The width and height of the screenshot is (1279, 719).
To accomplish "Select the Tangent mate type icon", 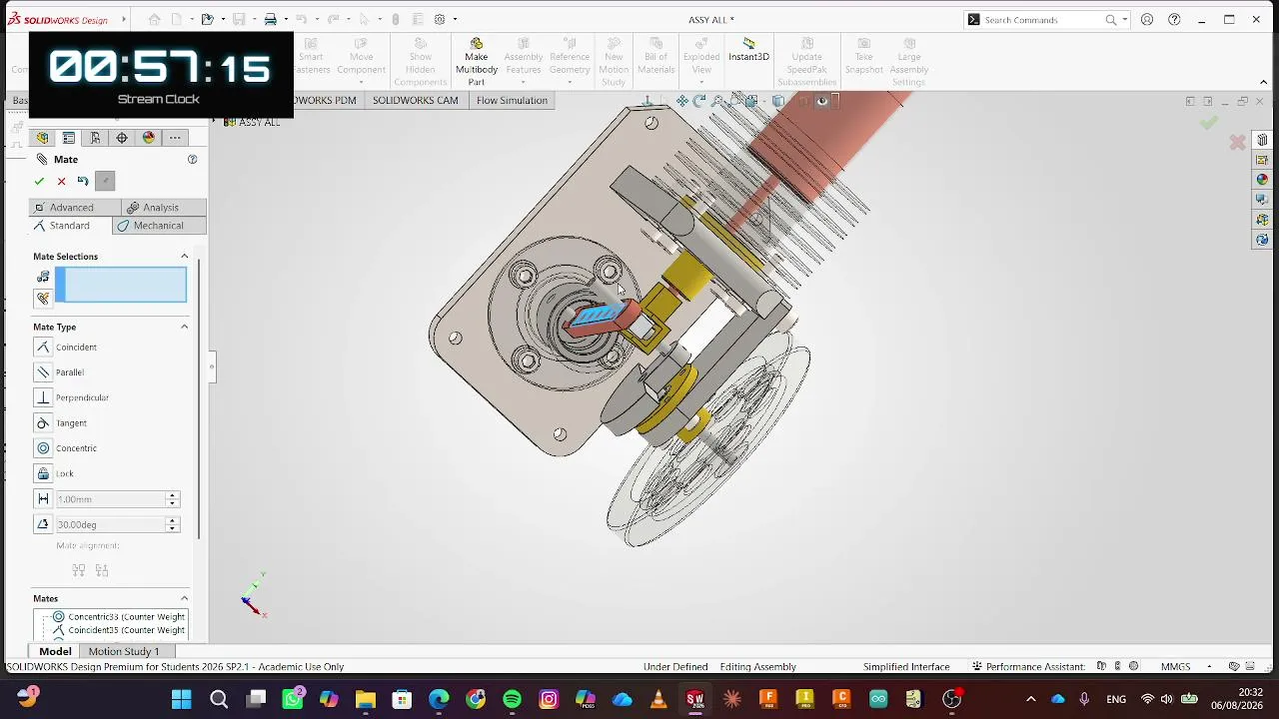I will [43, 423].
